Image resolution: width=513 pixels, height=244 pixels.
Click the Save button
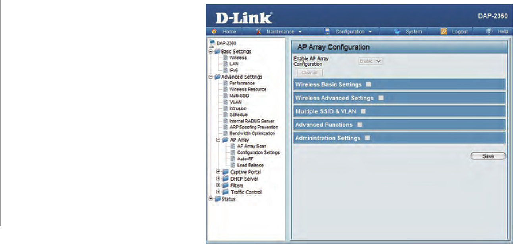point(488,156)
